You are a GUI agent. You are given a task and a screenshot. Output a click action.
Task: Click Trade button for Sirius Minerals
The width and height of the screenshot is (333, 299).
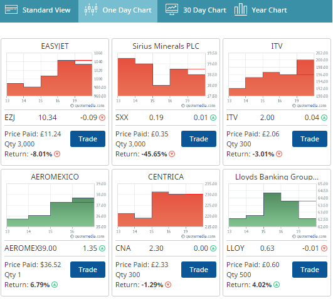point(199,139)
